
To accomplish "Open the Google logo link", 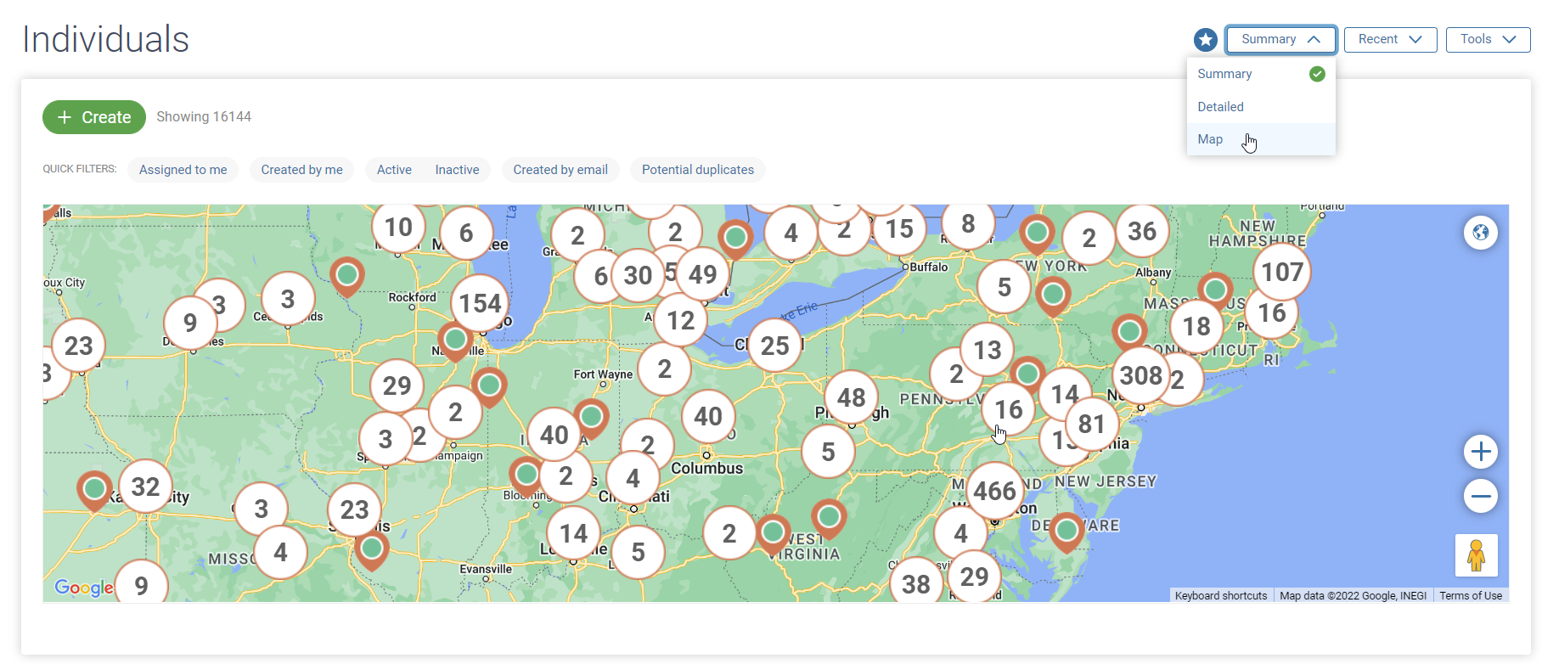I will point(83,588).
